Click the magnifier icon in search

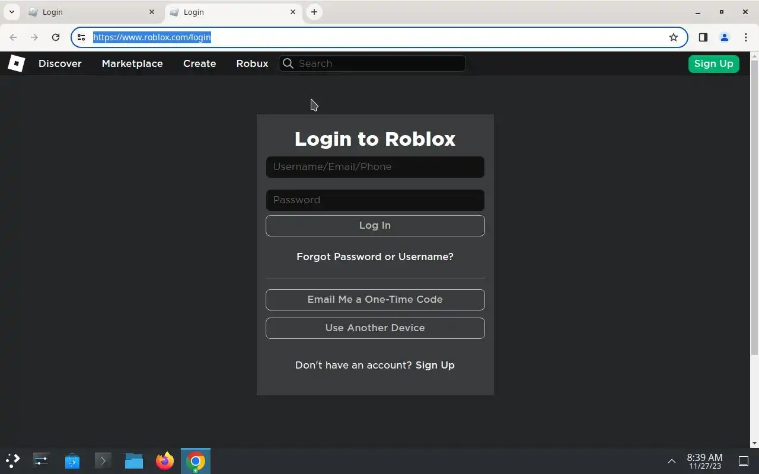click(288, 63)
